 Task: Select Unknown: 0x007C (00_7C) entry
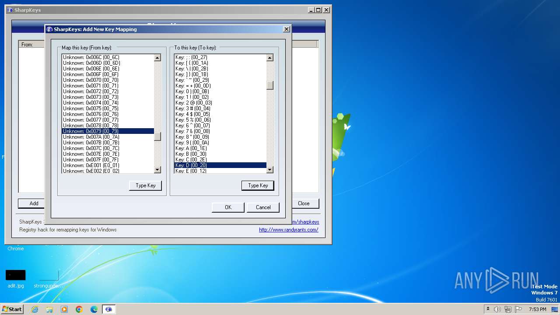[108, 148]
